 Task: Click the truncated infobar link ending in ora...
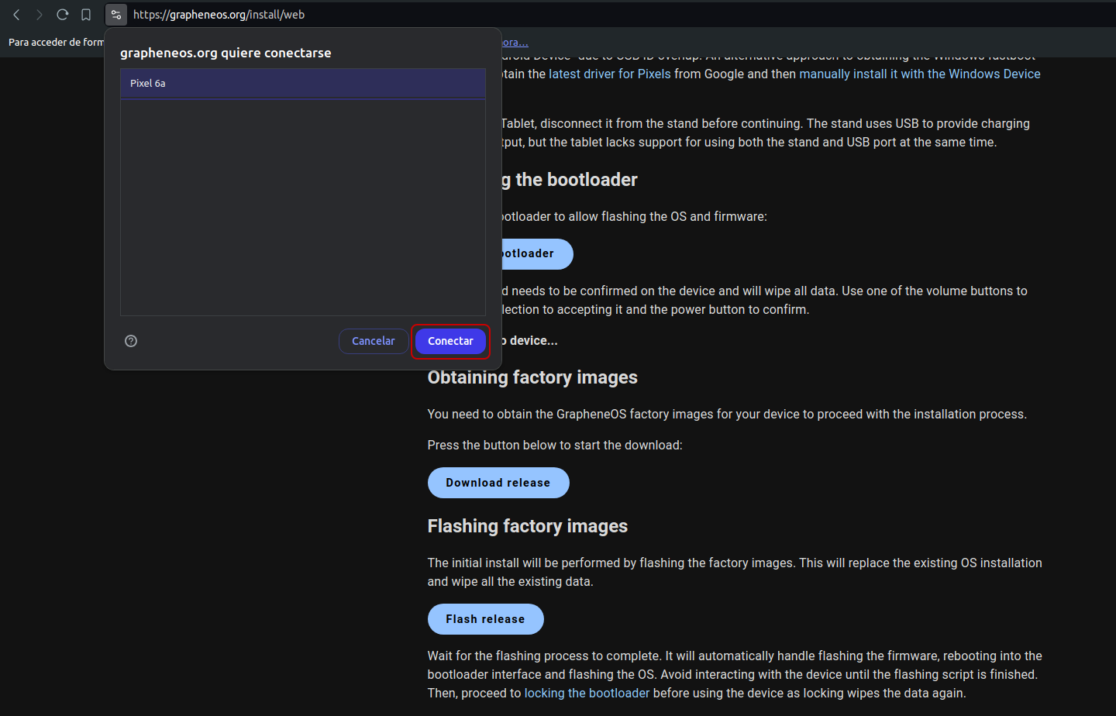click(x=515, y=43)
